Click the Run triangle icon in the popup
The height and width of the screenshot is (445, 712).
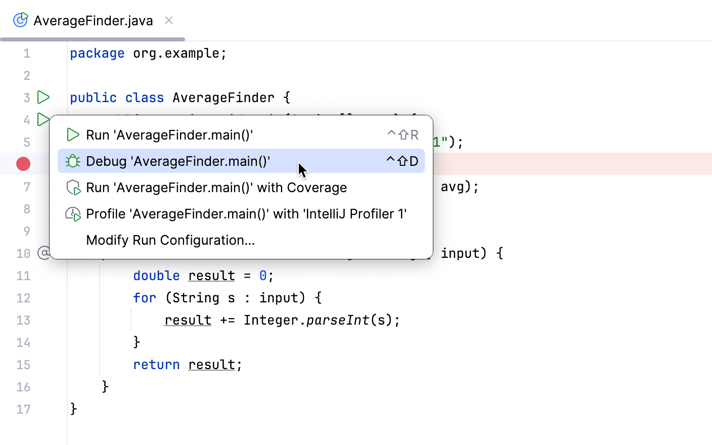(73, 135)
